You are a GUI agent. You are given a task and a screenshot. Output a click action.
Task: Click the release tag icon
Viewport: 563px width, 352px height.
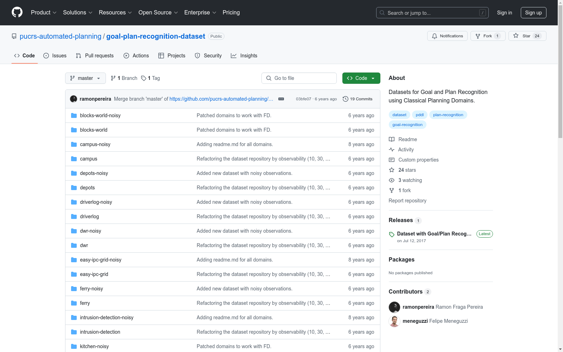click(x=392, y=234)
